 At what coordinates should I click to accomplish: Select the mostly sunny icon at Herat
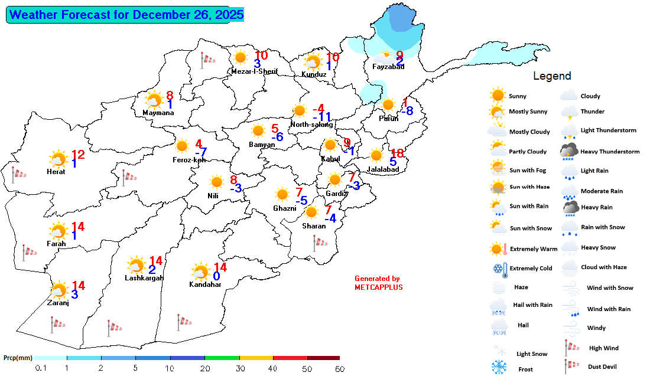(58, 159)
